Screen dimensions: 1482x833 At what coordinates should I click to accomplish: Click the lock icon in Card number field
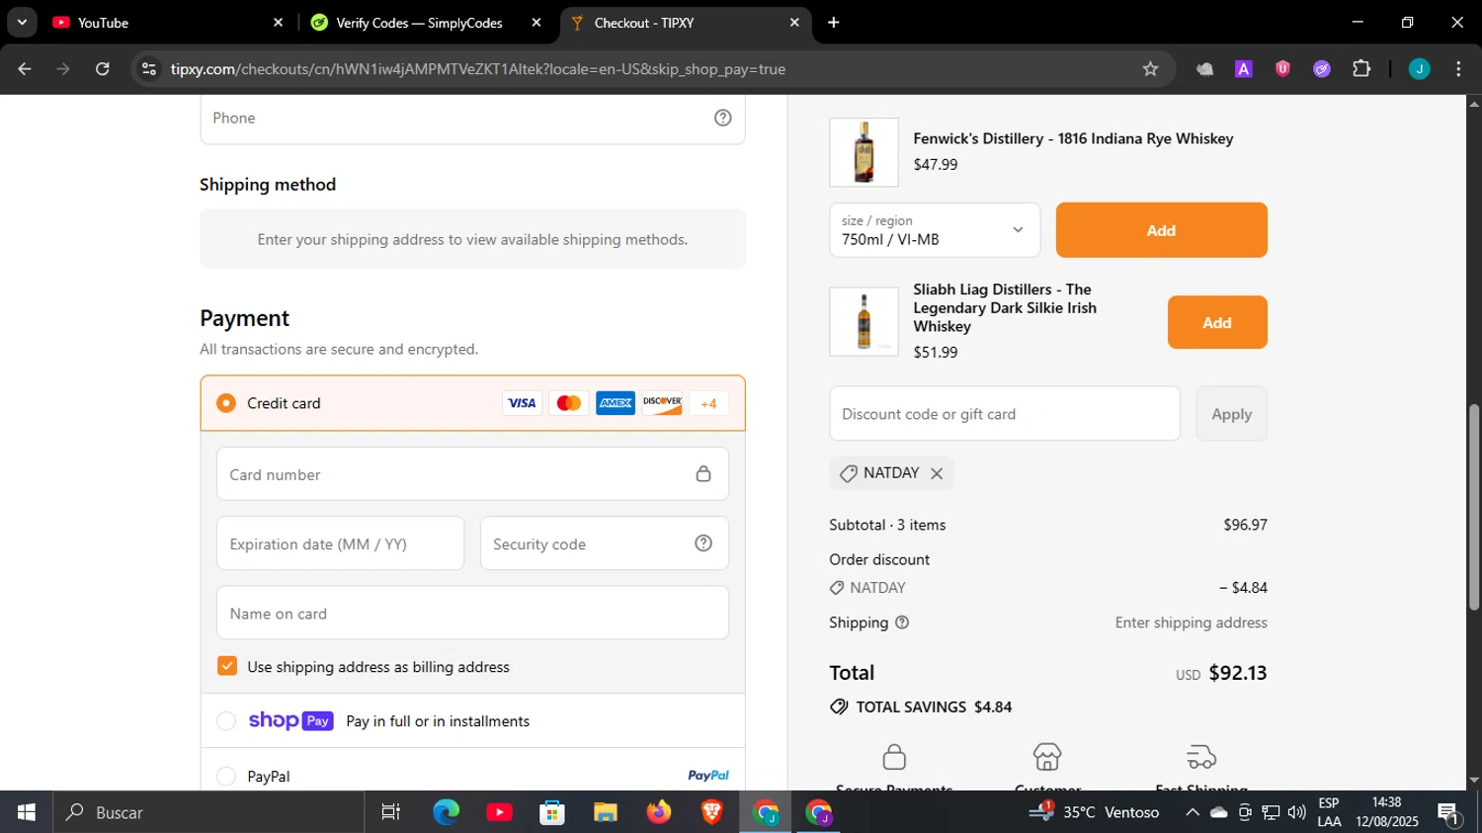click(703, 474)
